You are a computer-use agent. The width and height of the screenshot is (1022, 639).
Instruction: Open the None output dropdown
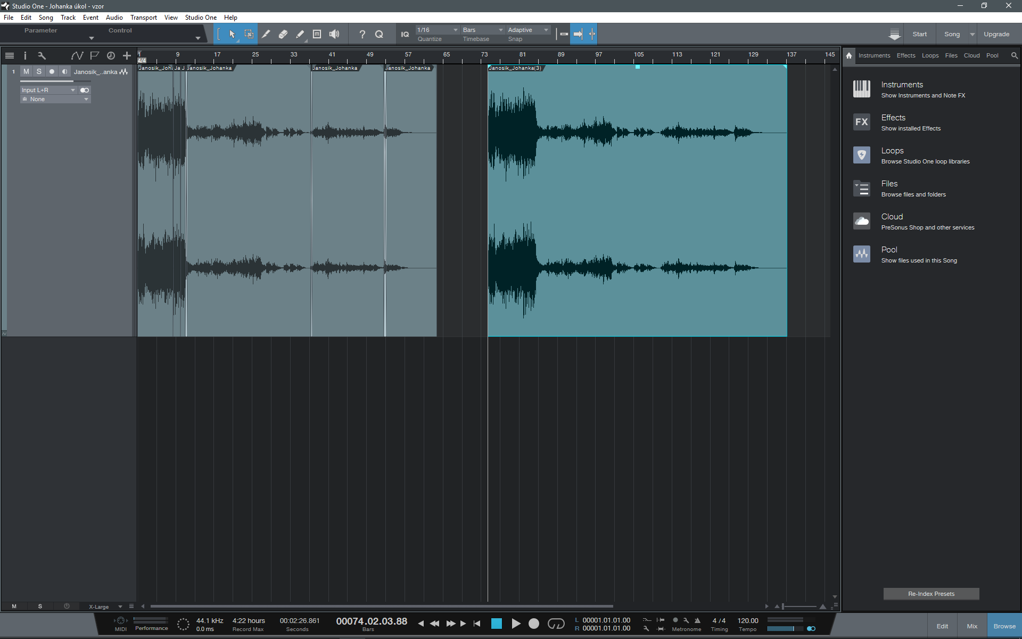point(55,99)
